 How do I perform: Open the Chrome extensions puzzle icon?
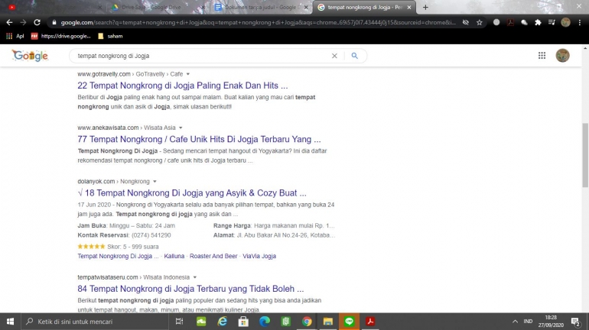[538, 22]
